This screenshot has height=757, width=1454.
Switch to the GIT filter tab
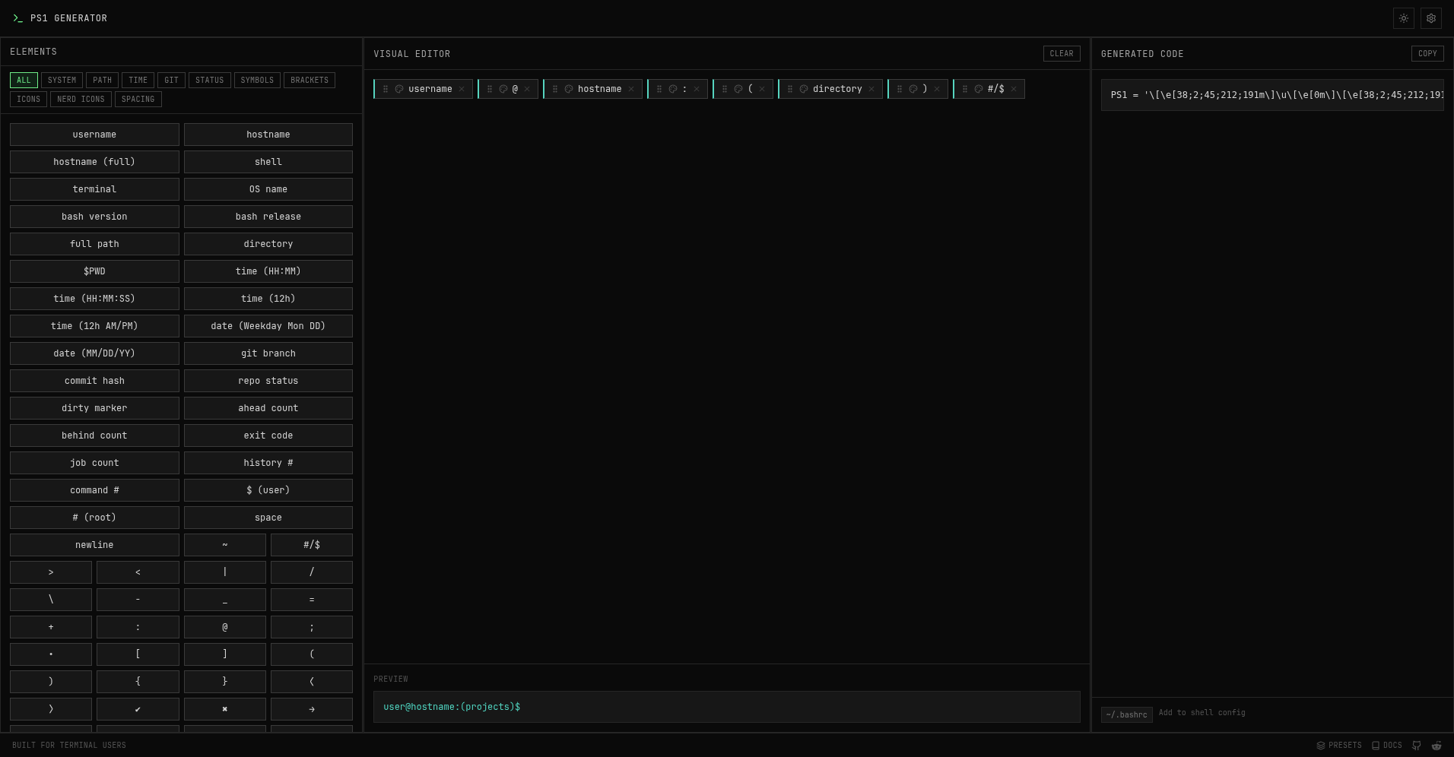point(171,80)
